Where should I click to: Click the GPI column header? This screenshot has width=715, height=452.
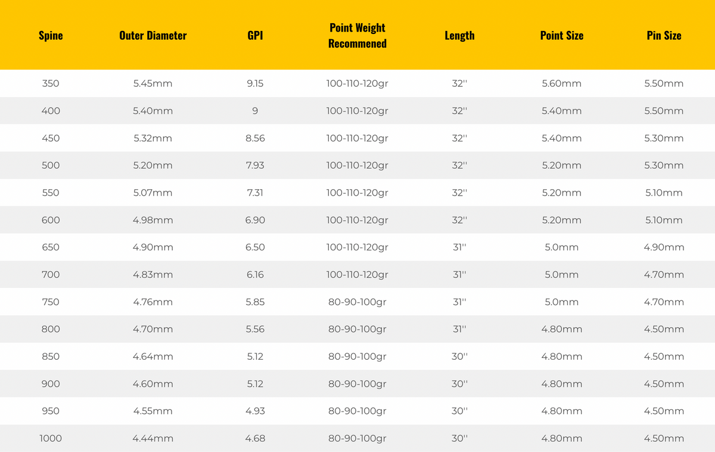(255, 36)
